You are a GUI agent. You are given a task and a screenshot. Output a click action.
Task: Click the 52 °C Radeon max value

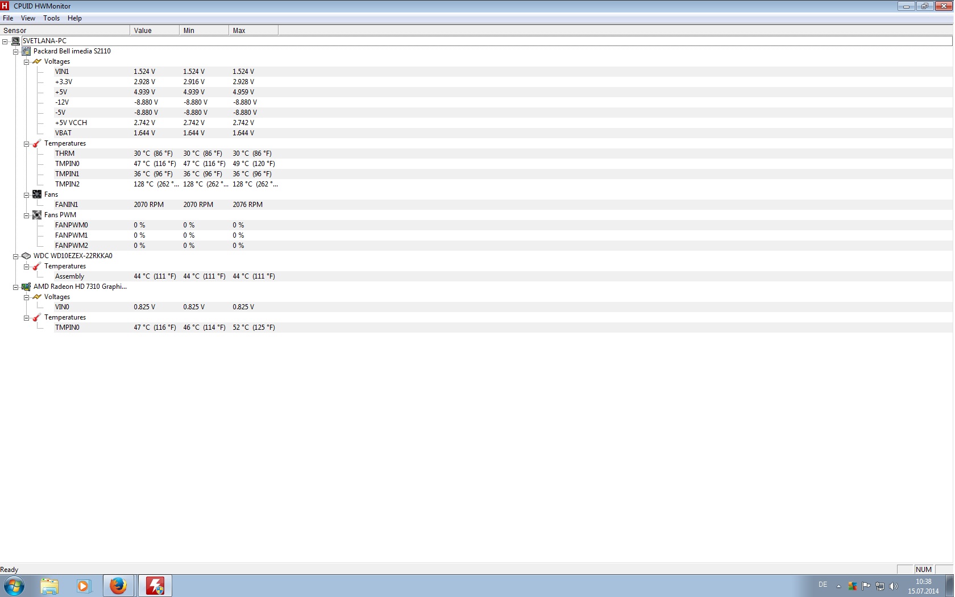click(x=254, y=327)
